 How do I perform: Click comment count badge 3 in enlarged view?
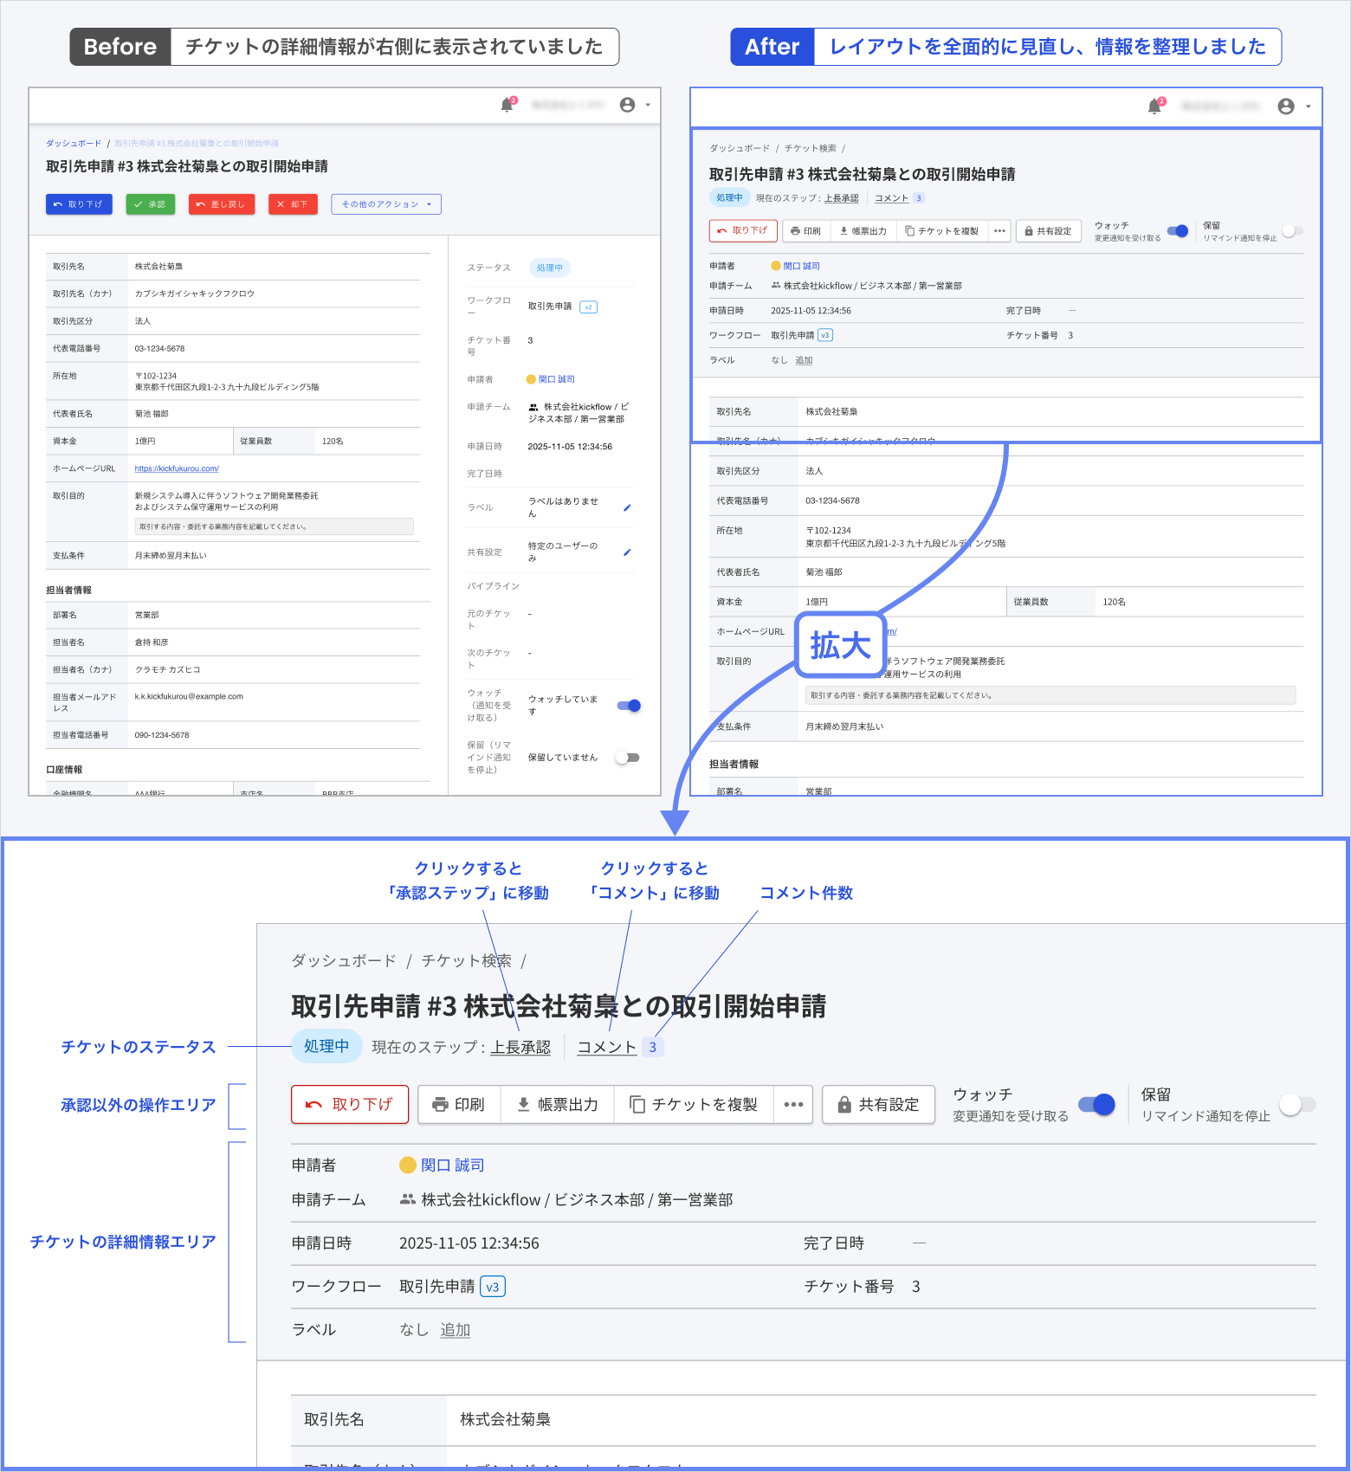[653, 1047]
